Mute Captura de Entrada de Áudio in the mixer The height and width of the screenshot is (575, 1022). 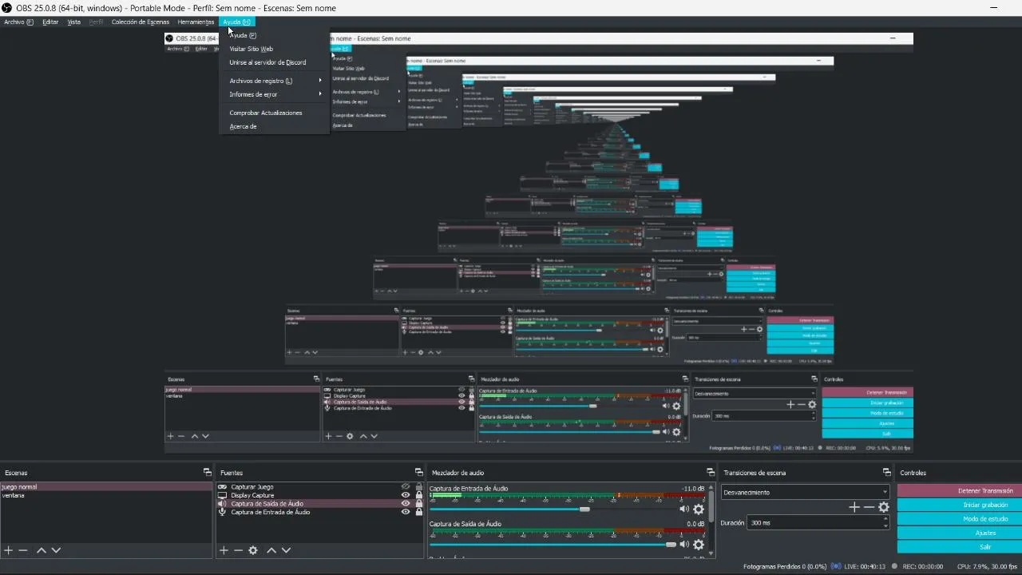point(684,510)
